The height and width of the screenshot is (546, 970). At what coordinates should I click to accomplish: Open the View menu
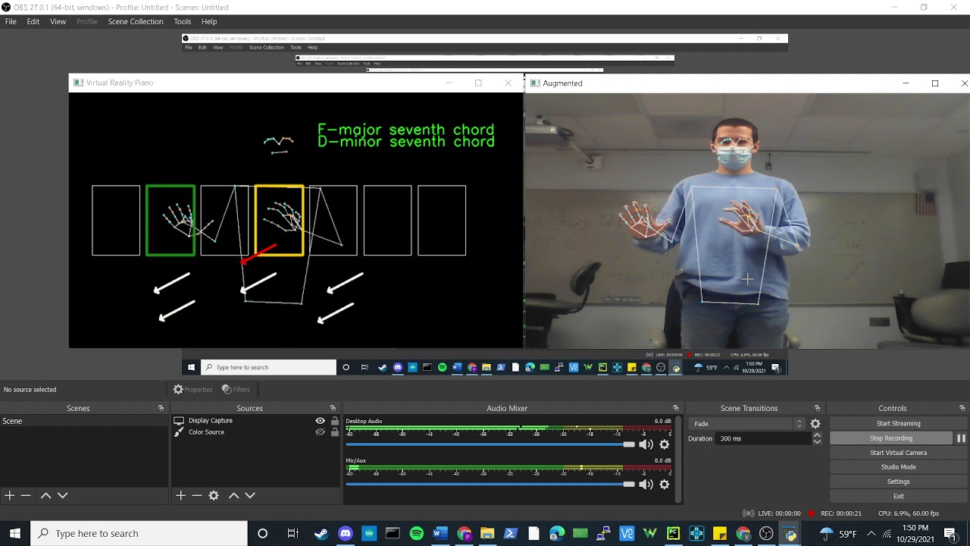coord(58,21)
